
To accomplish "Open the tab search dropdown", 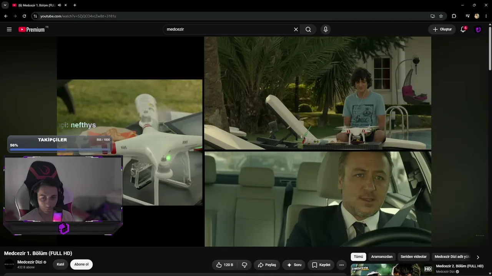I will coord(5,5).
